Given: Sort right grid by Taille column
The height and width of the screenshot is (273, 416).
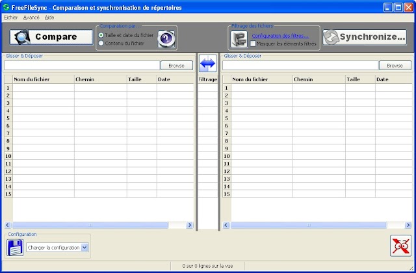Looking at the screenshot, I should coord(360,79).
